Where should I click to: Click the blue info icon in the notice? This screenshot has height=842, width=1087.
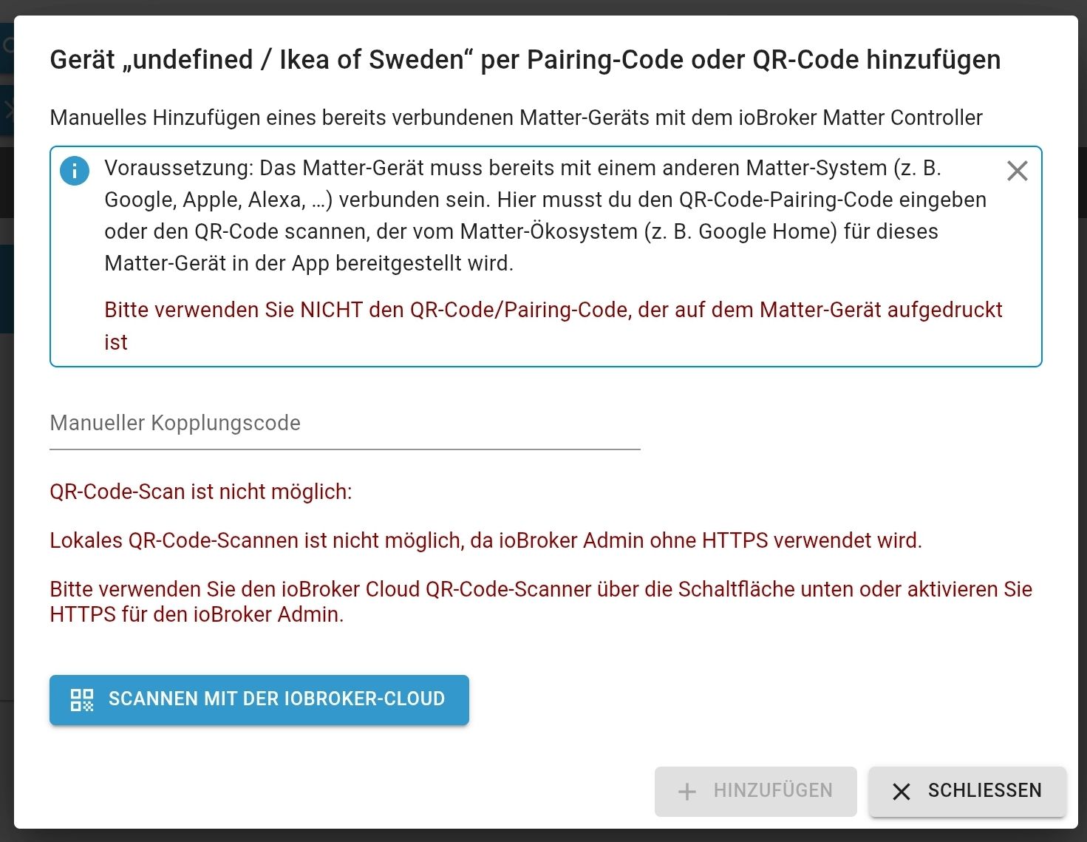coord(75,171)
